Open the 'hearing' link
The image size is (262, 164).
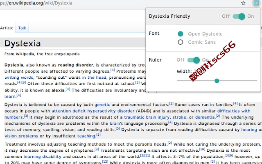coord(249,130)
